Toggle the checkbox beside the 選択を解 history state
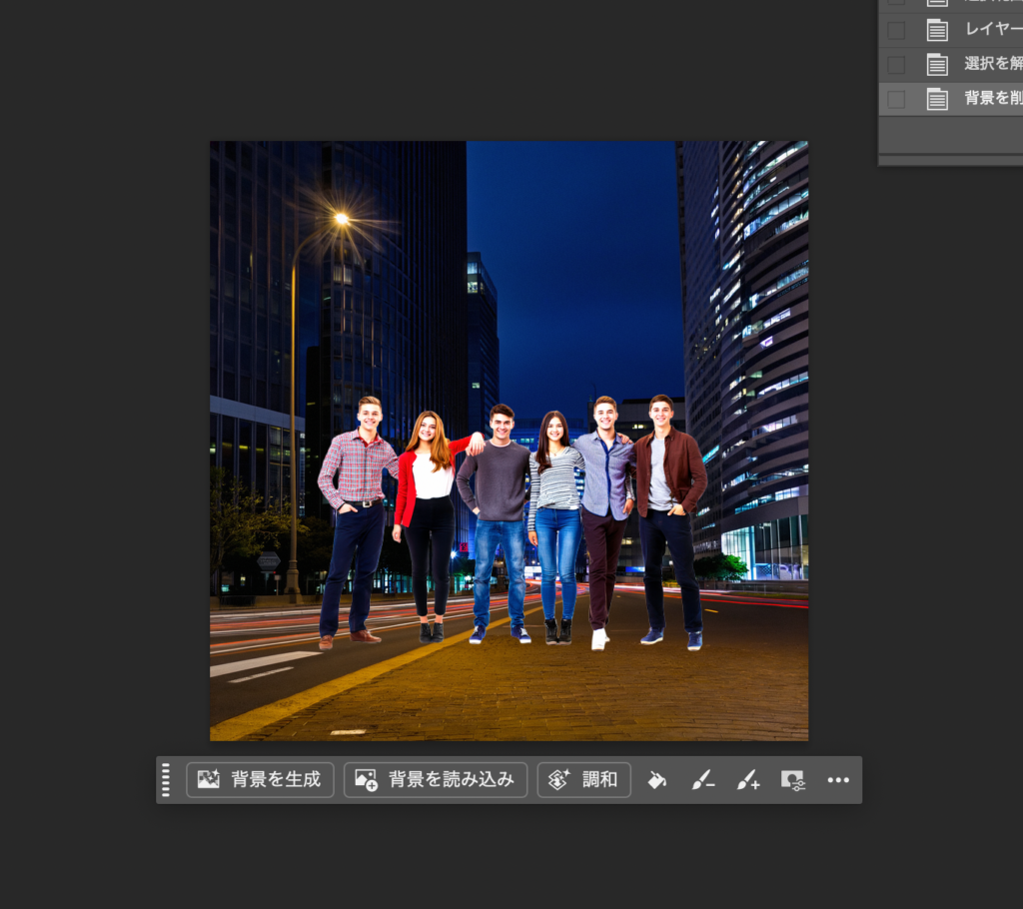1023x909 pixels. tap(896, 65)
